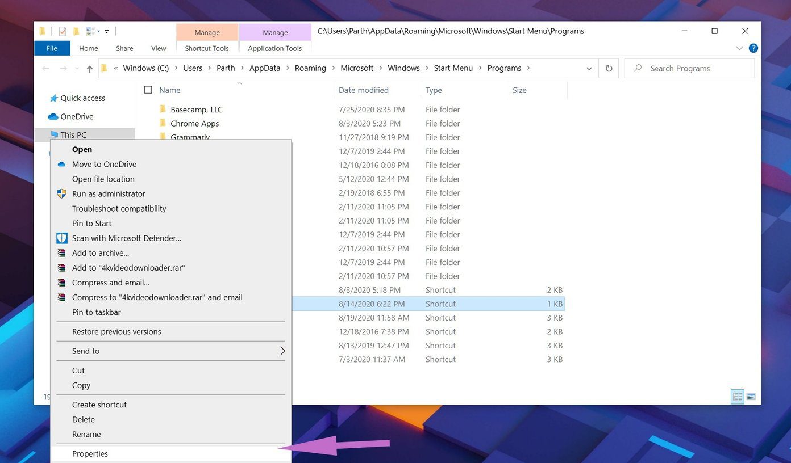Viewport: 791px width, 463px height.
Task: Switch to details view layout icon
Action: point(738,397)
